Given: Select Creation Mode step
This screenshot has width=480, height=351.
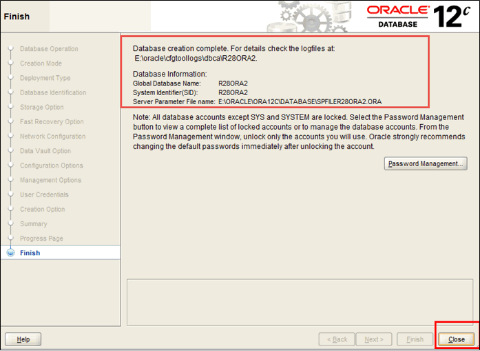Looking at the screenshot, I should (x=41, y=63).
